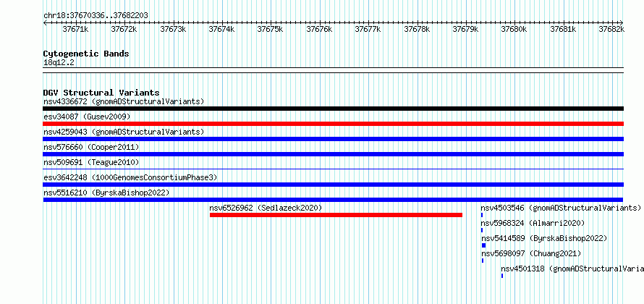This screenshot has height=304, width=644.
Task: Click the 37671k ruler tick label
Action: tap(75, 29)
